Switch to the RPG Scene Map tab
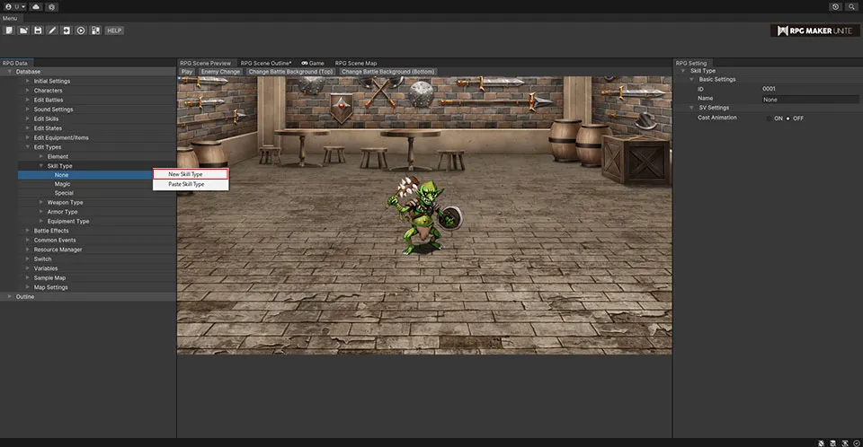 tap(356, 63)
